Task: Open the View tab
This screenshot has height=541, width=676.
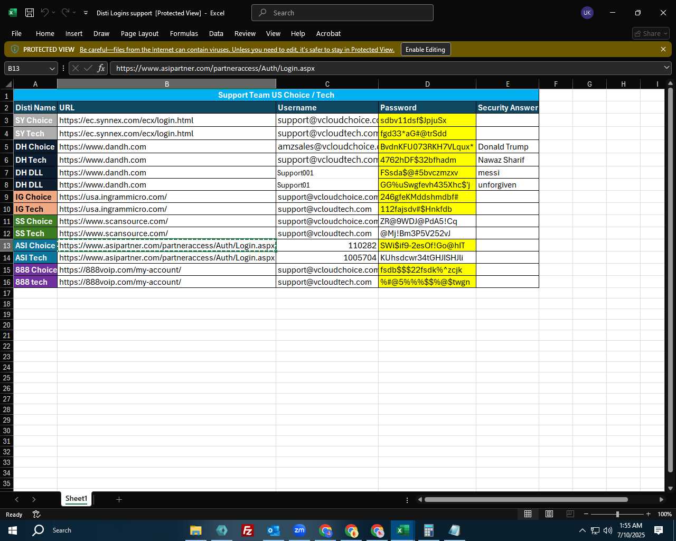Action: click(273, 33)
